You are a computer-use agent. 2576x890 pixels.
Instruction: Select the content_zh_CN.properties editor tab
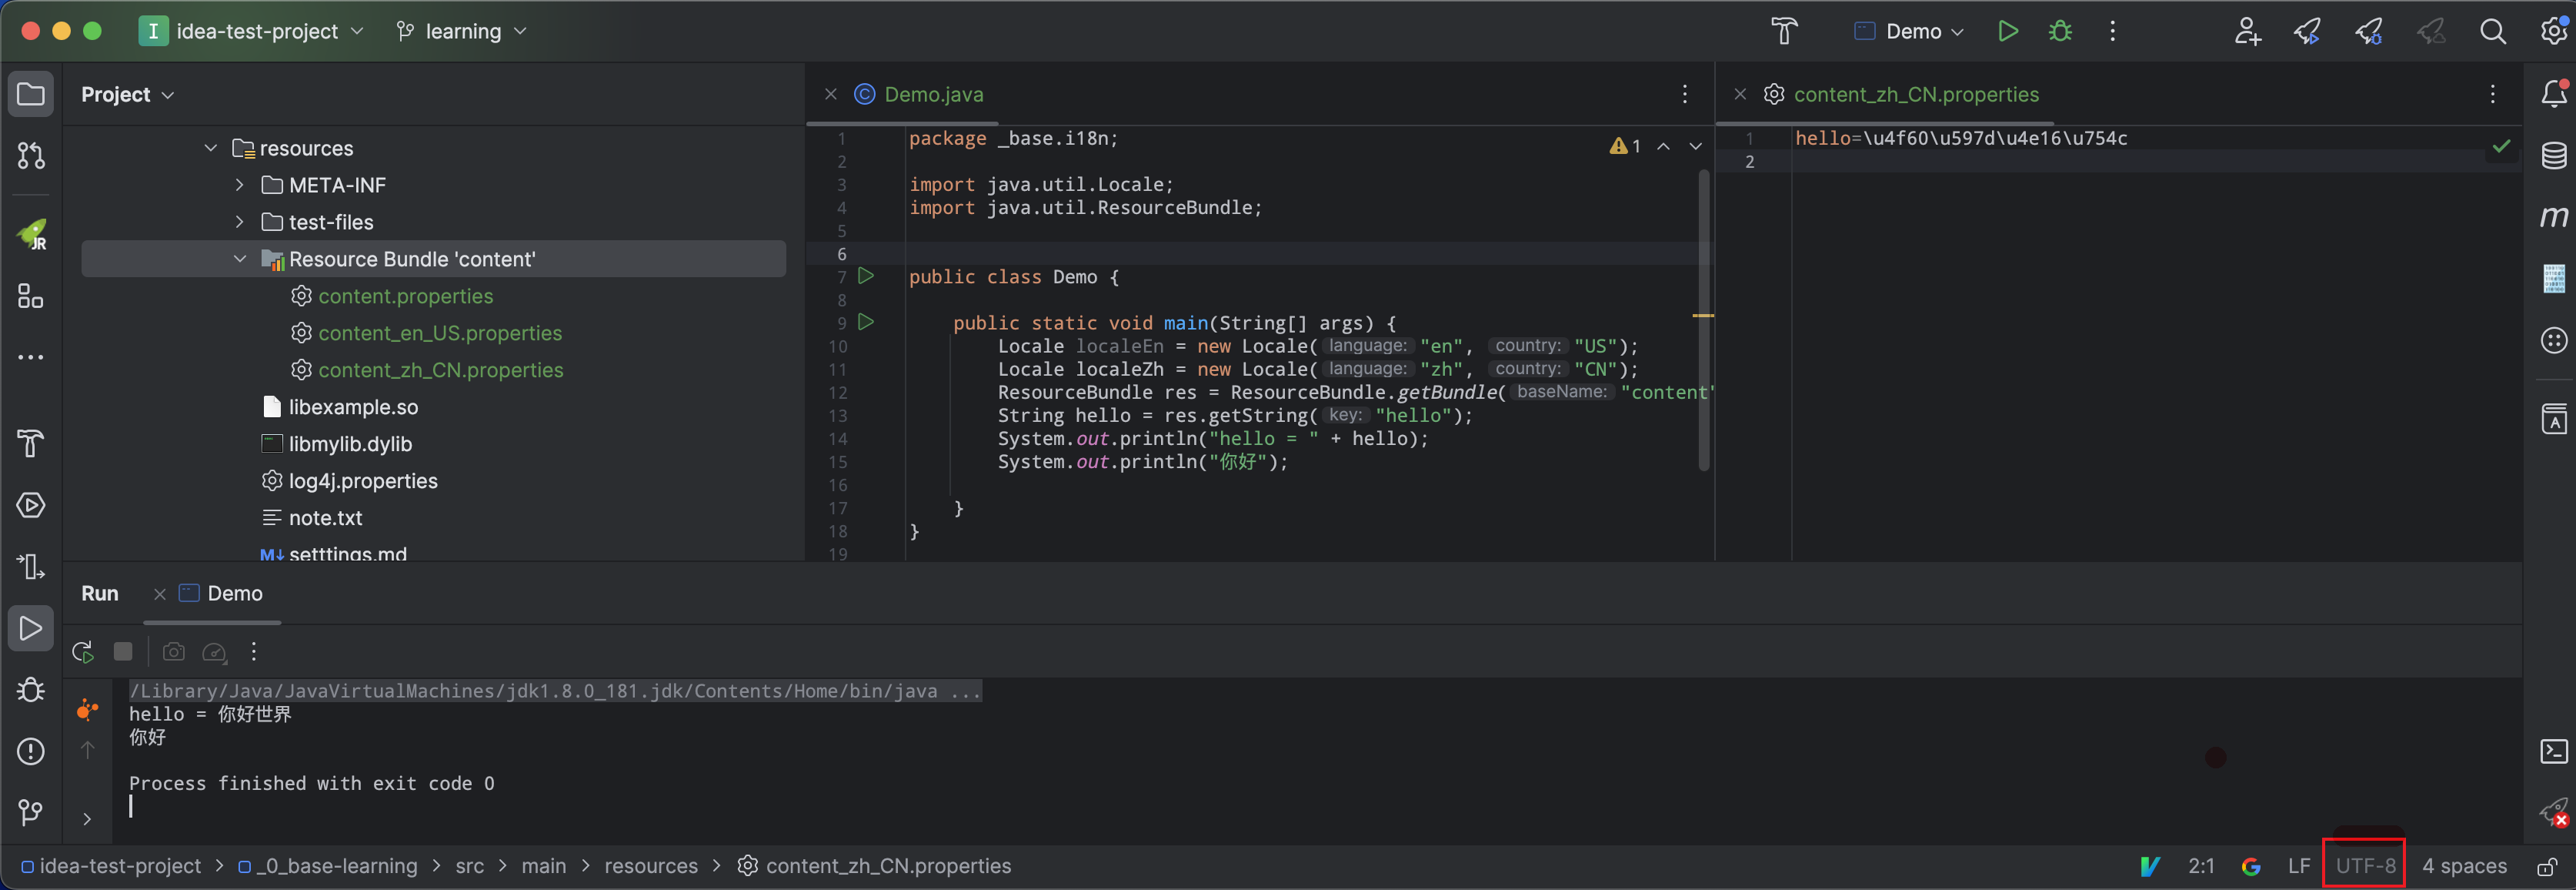1915,94
